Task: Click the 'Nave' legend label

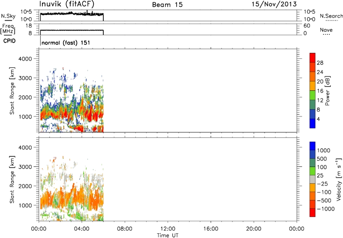Action: [x=326, y=30]
